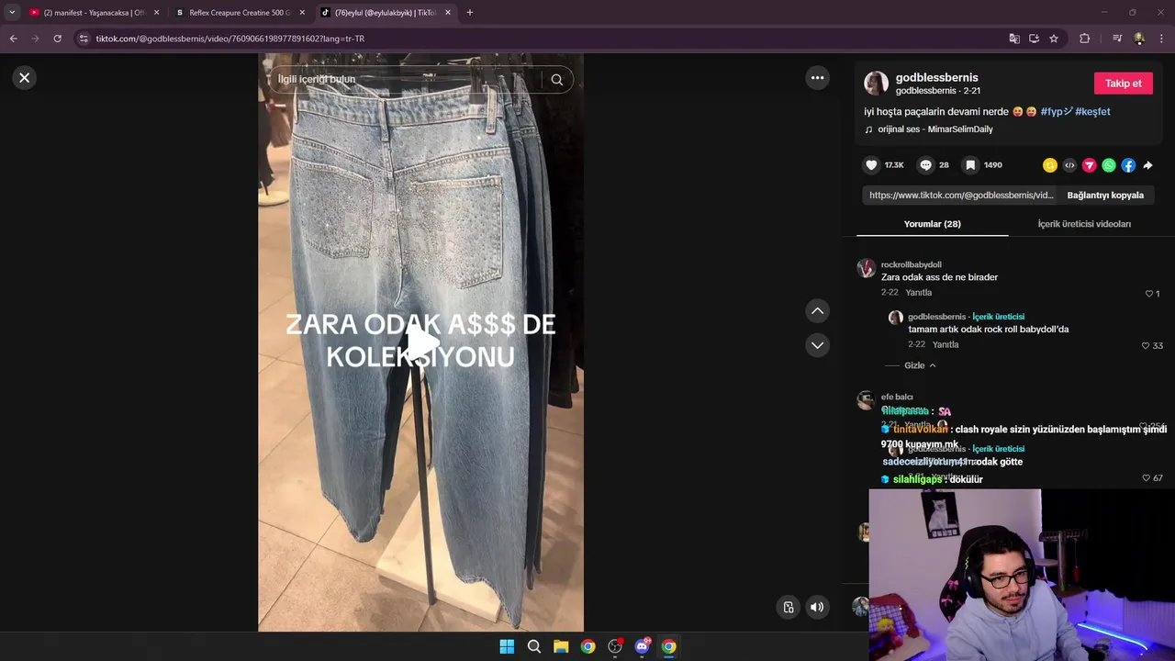Open Windows taskbar search
1175x661 pixels.
(x=533, y=646)
